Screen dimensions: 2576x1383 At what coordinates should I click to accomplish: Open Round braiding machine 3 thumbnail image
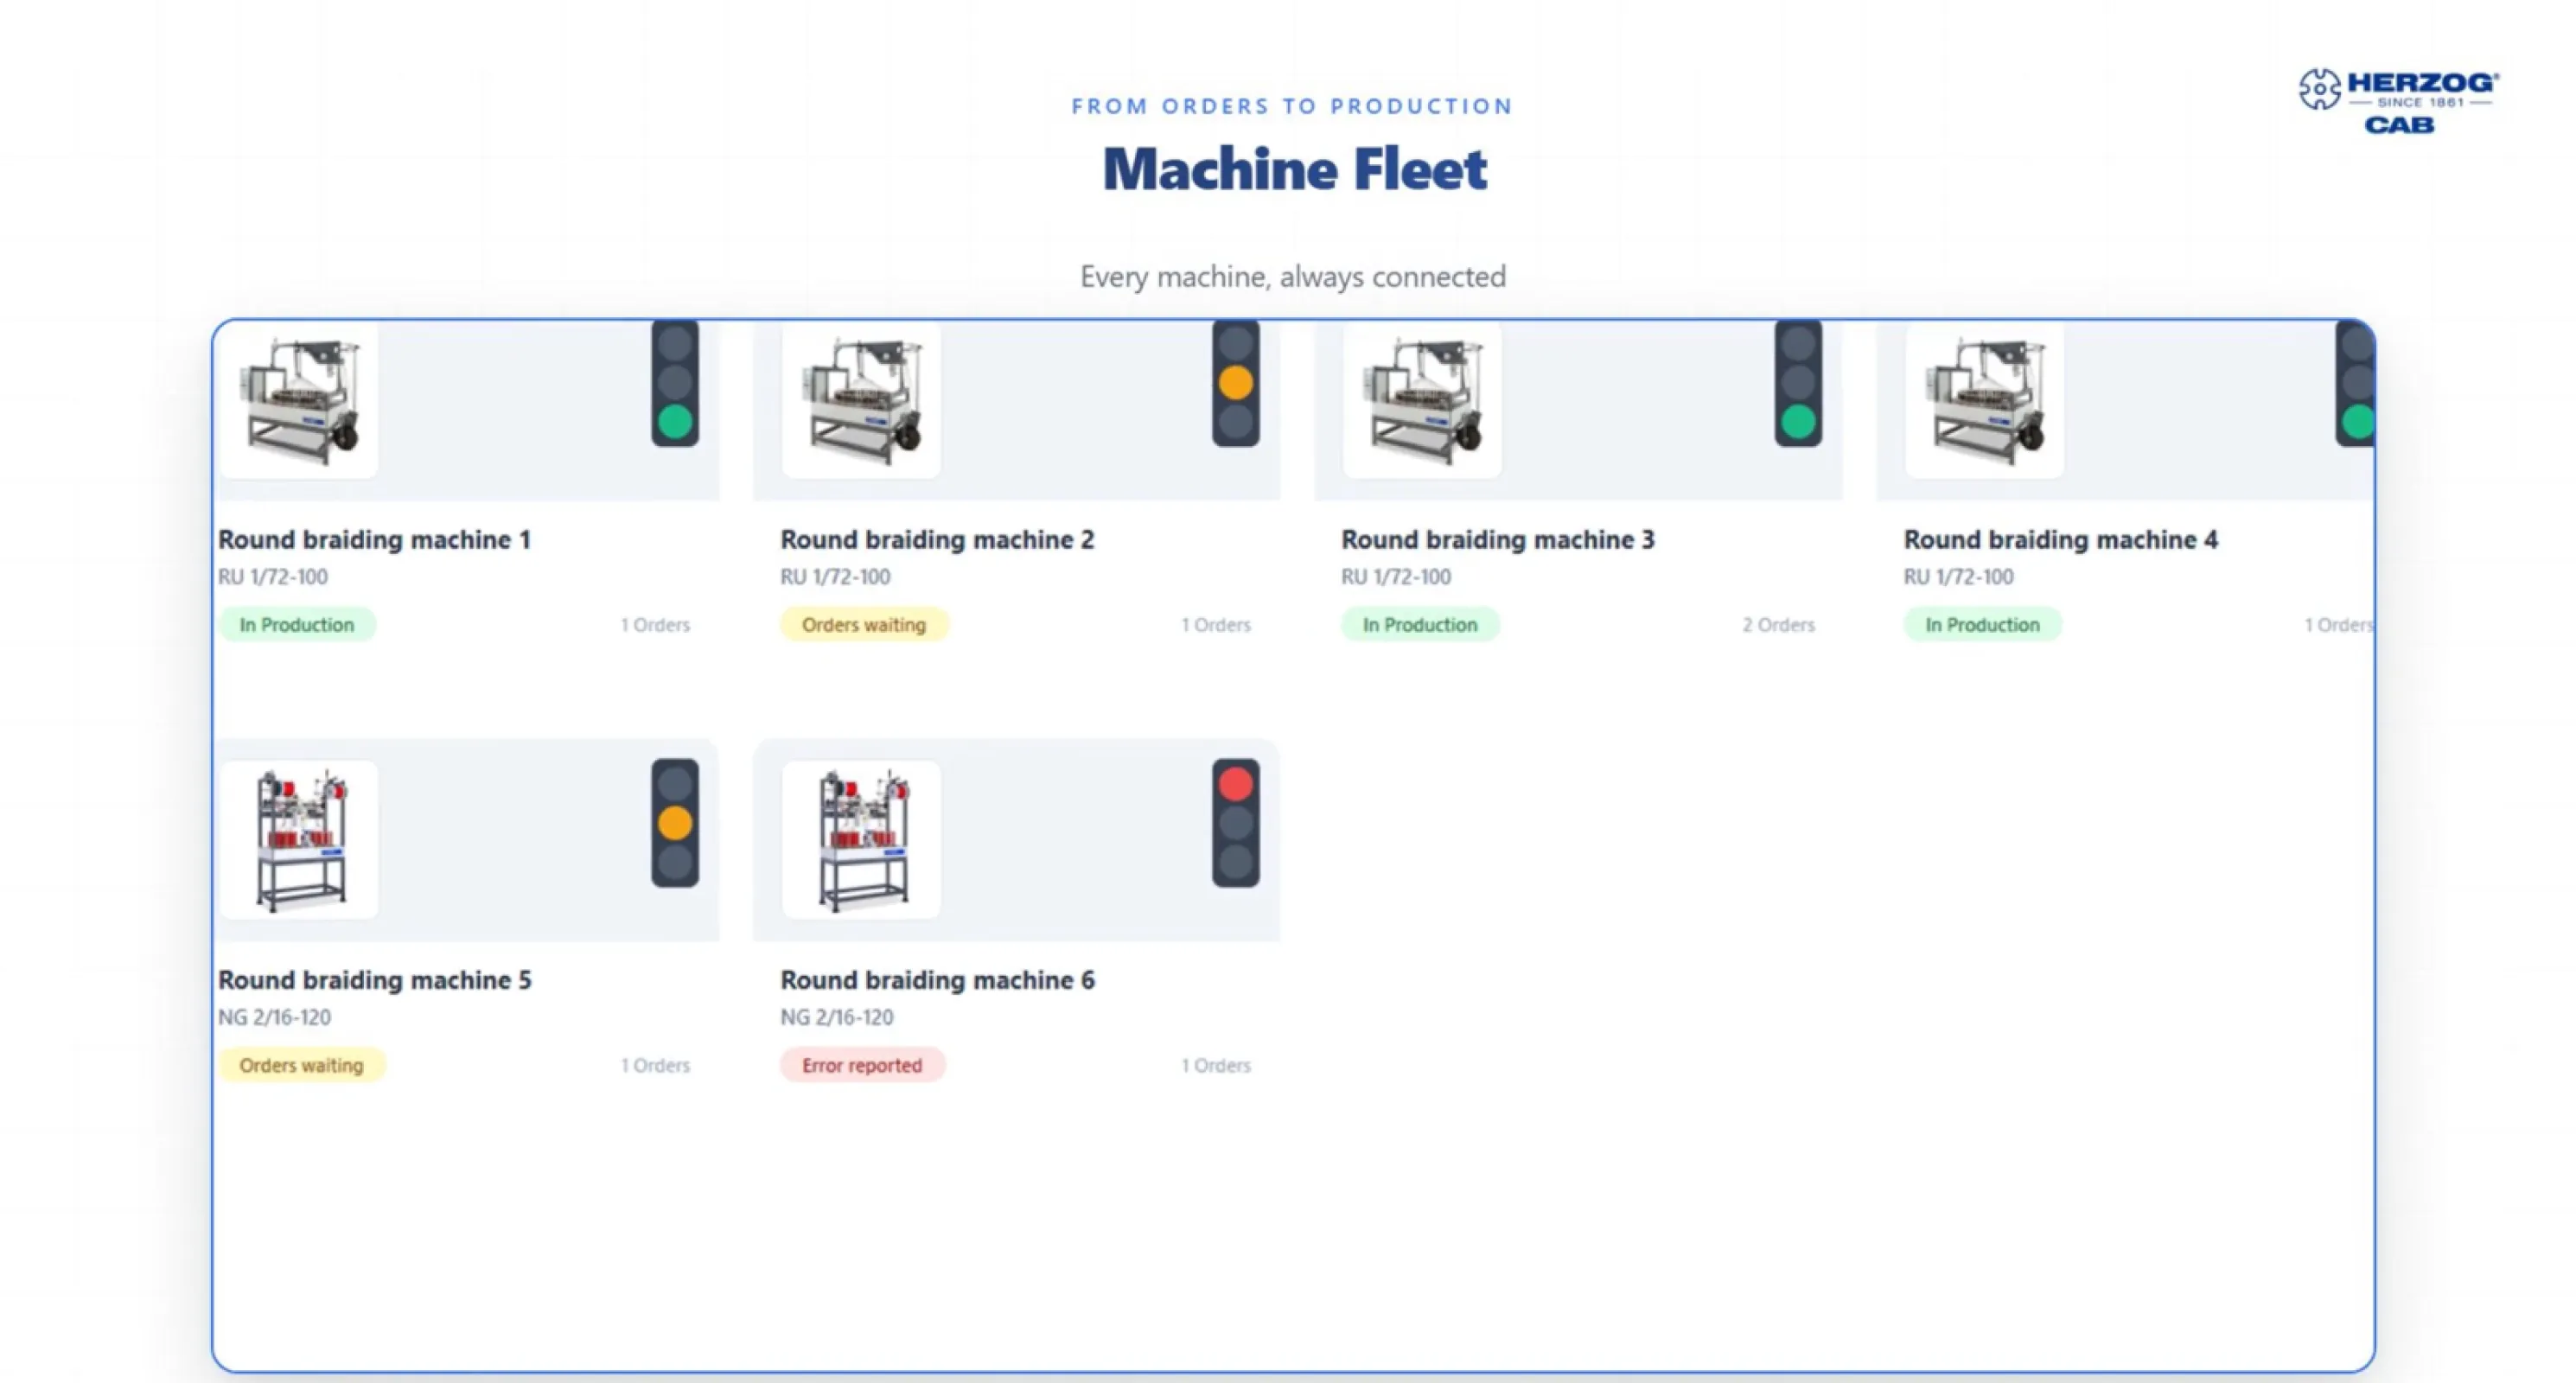point(1422,400)
